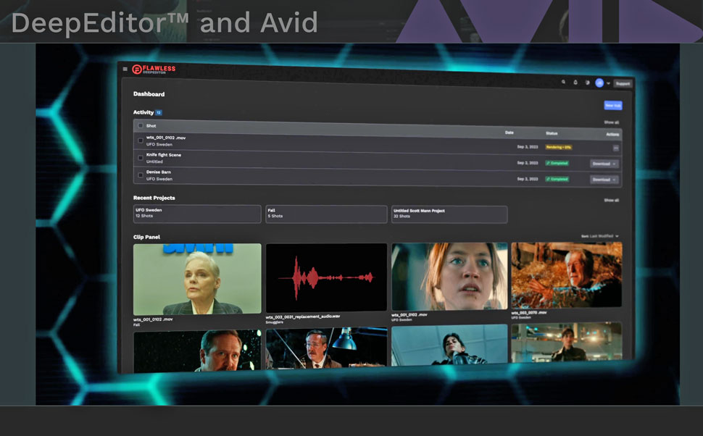The image size is (703, 436).
Task: Click the Activity count badge showing 12
Action: point(159,112)
